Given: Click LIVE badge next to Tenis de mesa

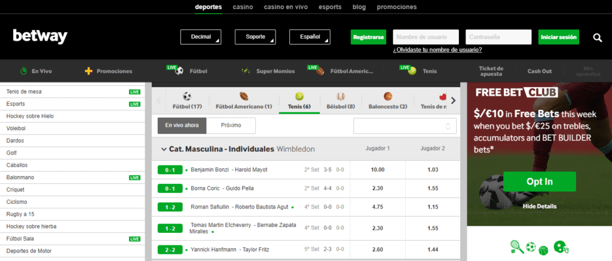Looking at the screenshot, I should (x=134, y=92).
